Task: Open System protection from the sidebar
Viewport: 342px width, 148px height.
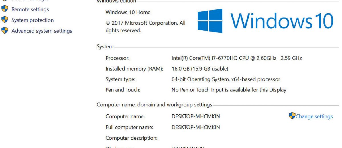Action: pos(32,20)
